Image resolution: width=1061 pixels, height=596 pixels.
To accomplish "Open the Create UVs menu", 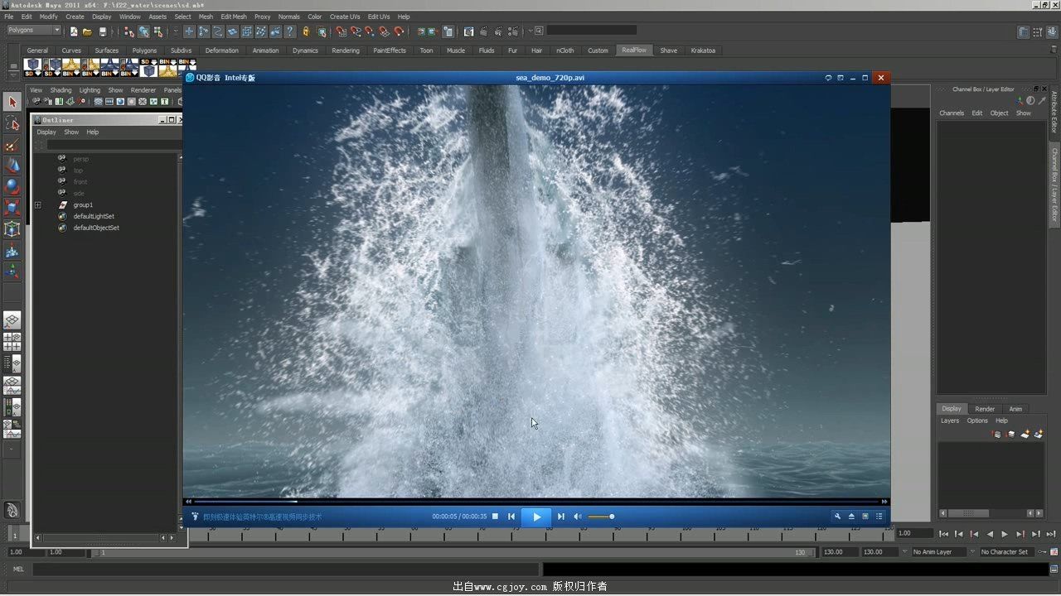I will click(344, 17).
